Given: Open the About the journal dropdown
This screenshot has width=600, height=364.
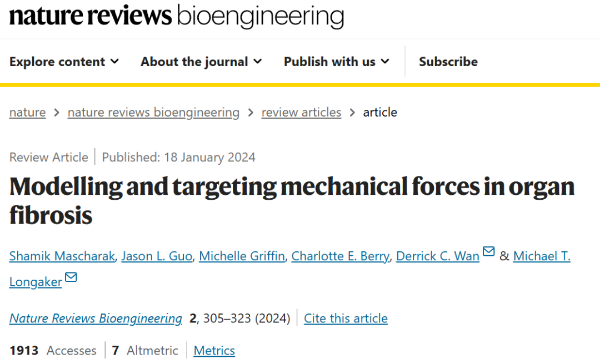Looking at the screenshot, I should [201, 62].
